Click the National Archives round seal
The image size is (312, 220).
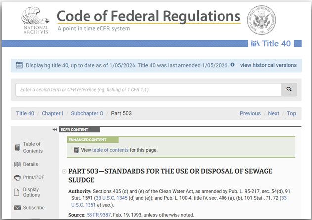coord(262,20)
